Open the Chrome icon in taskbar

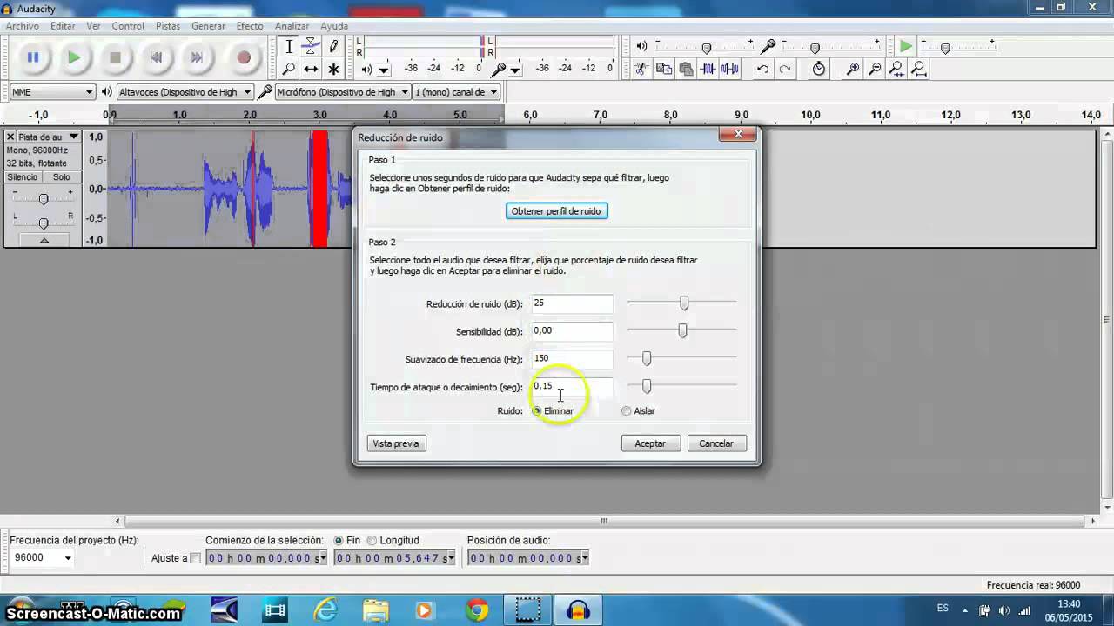[476, 610]
